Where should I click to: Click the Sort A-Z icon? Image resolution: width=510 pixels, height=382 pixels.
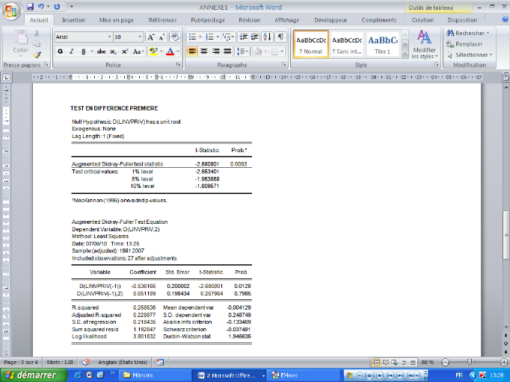pyautogui.click(x=268, y=37)
